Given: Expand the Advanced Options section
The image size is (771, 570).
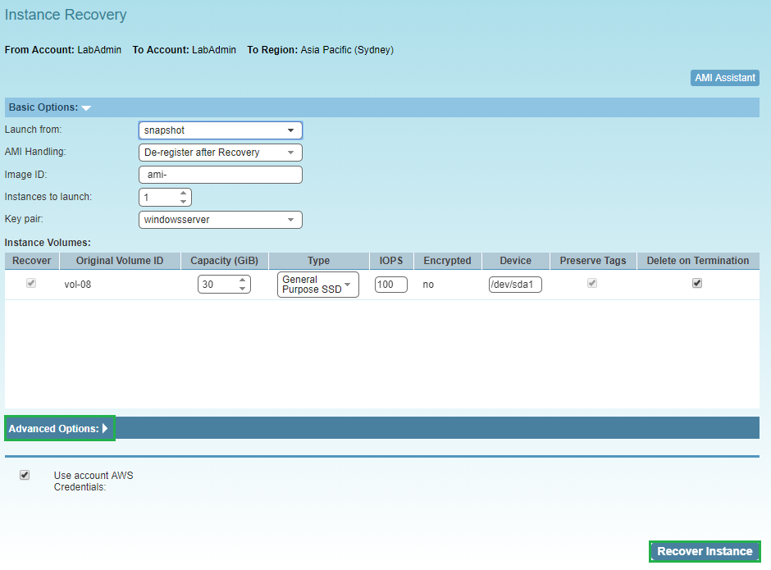Looking at the screenshot, I should tap(59, 428).
